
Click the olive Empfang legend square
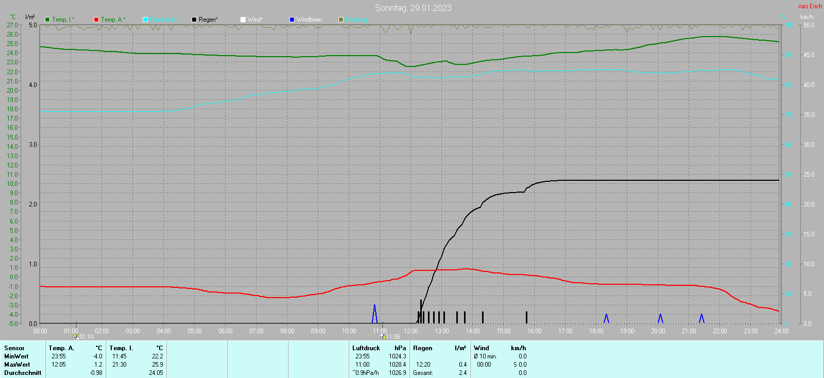click(341, 20)
